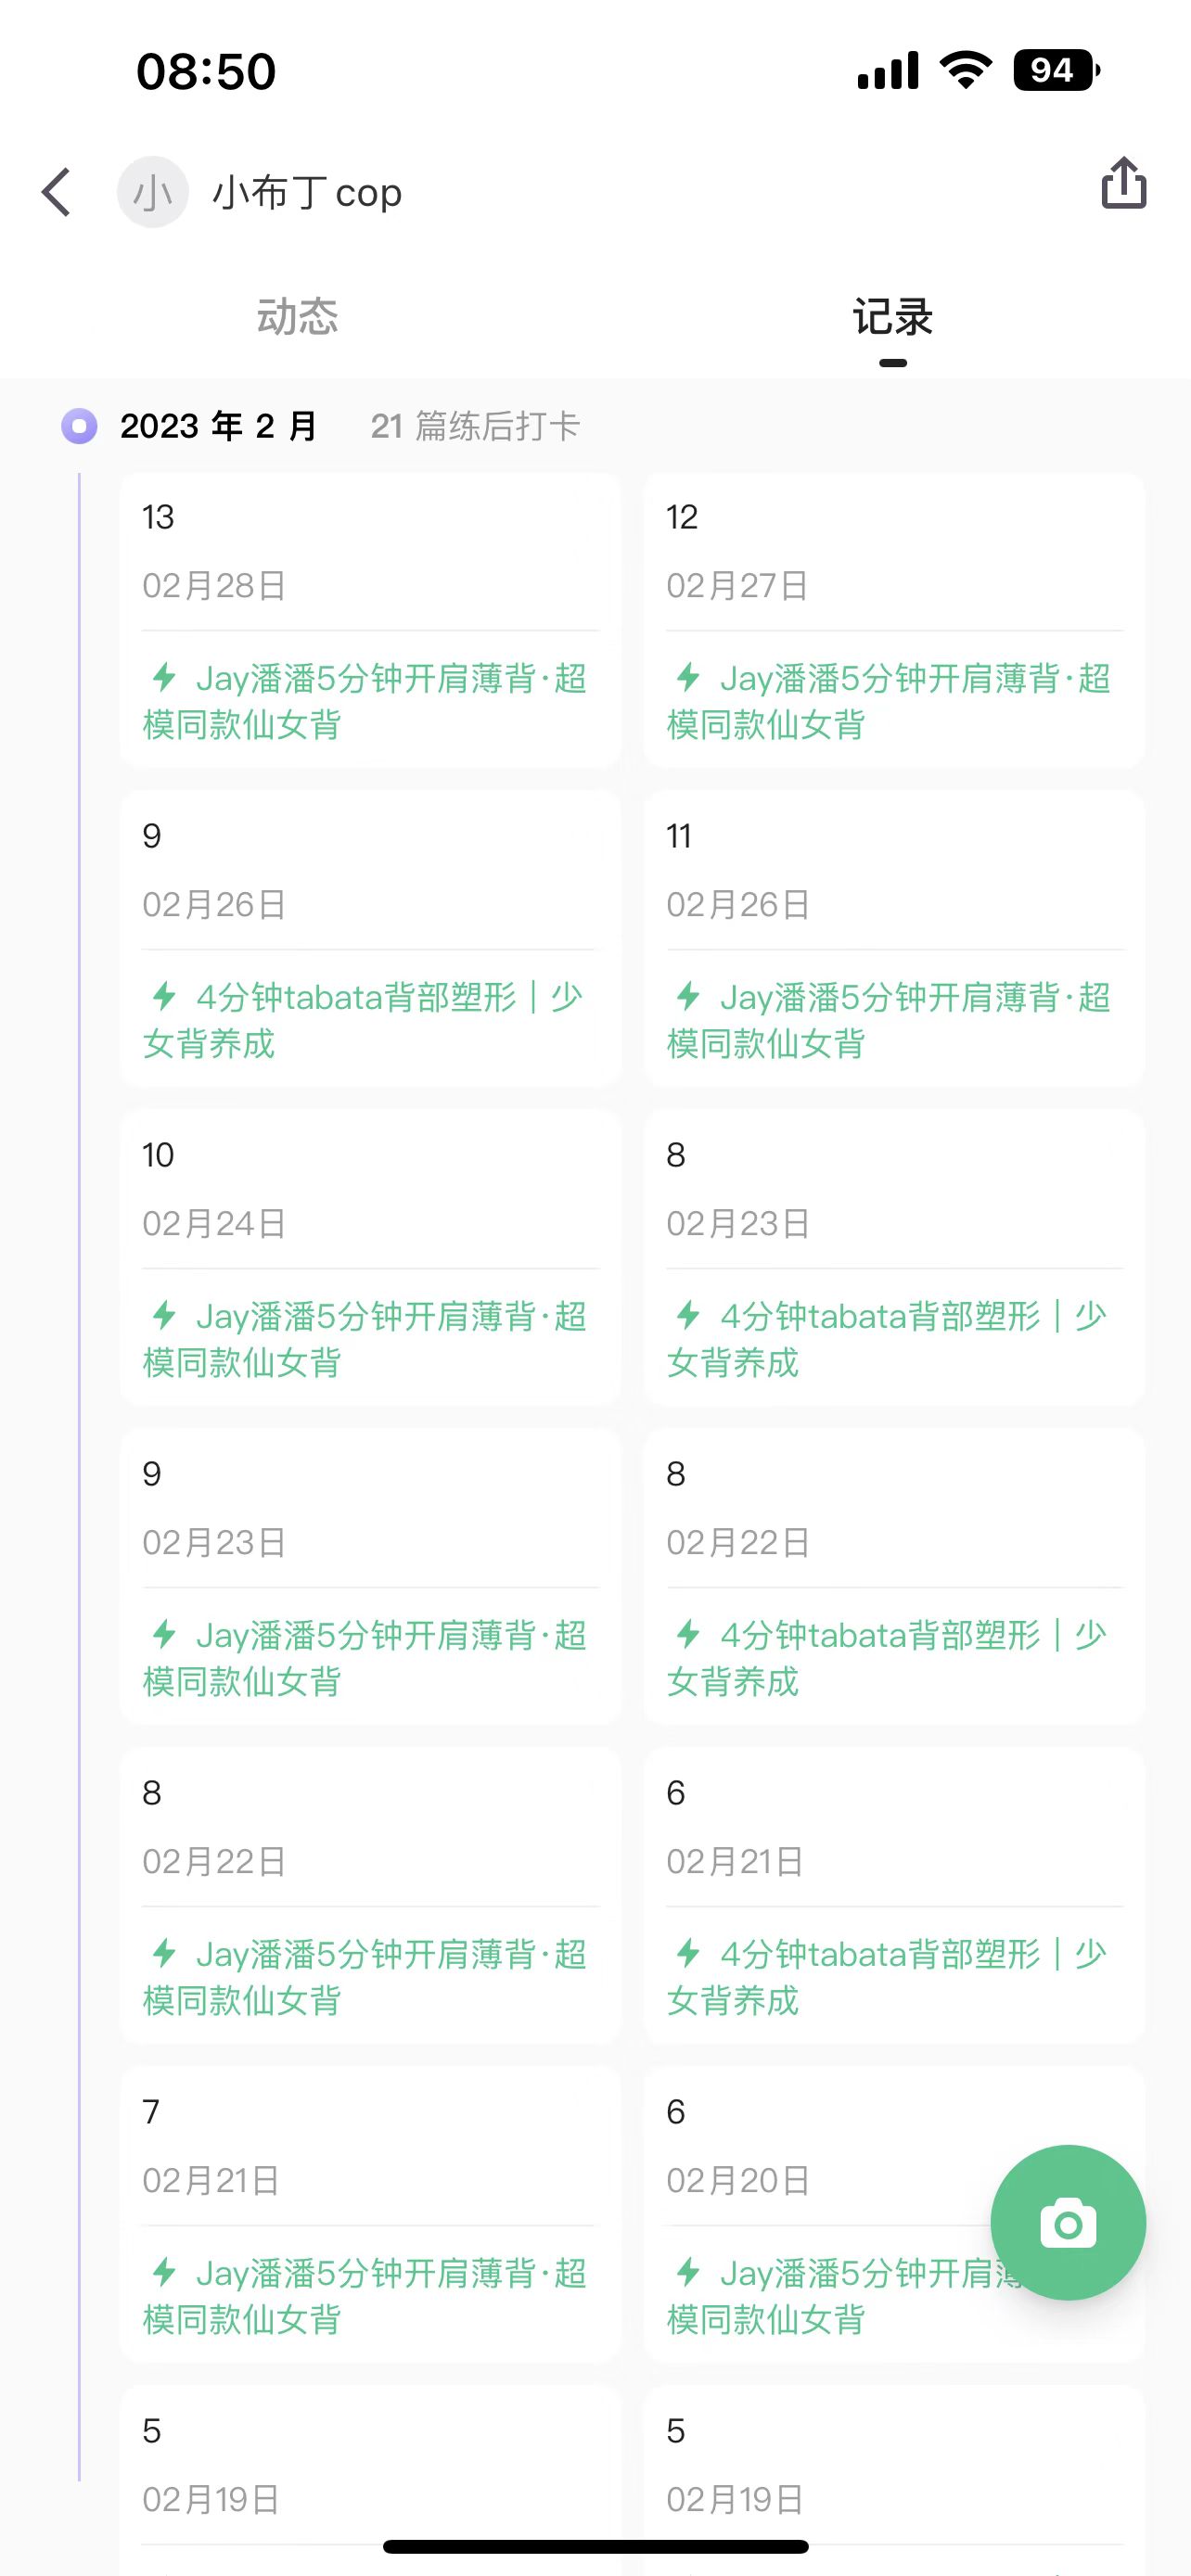Screen dimensions: 1191x2576
Task: Open the 小布丁cop profile avatar
Action: [x=153, y=192]
